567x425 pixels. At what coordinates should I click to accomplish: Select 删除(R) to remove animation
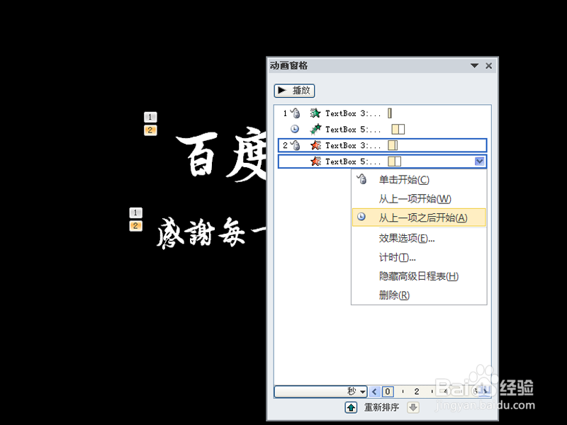point(419,295)
